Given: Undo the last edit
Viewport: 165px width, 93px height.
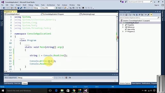Looking at the screenshot, I should point(25,8).
